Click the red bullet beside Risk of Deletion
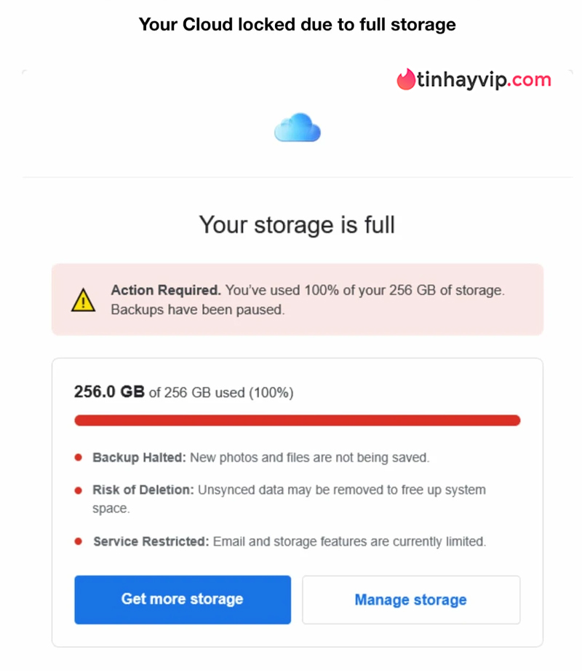The width and height of the screenshot is (582, 671). pyautogui.click(x=78, y=490)
